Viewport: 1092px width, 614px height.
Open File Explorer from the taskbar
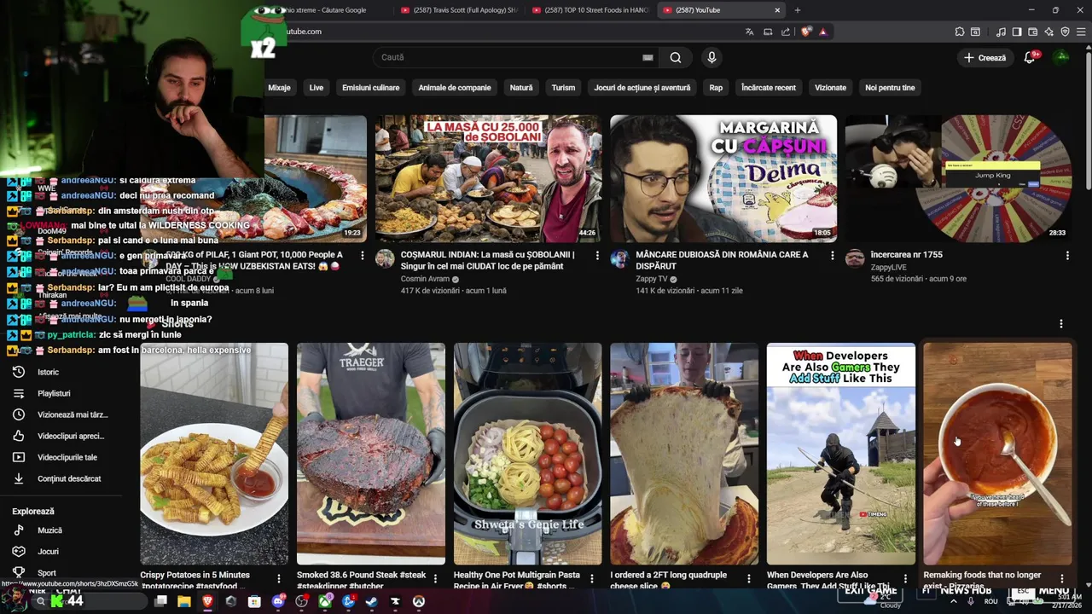coord(184,601)
